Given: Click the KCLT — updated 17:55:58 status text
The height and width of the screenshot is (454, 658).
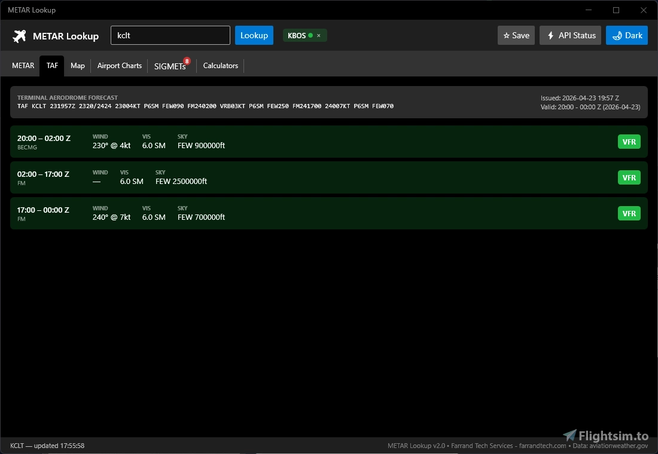Looking at the screenshot, I should click(x=47, y=446).
